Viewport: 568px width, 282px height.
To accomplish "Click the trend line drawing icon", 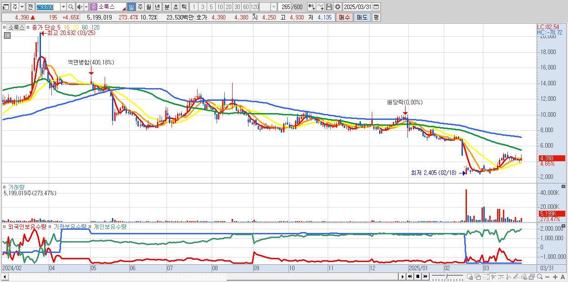I will pos(501,277).
